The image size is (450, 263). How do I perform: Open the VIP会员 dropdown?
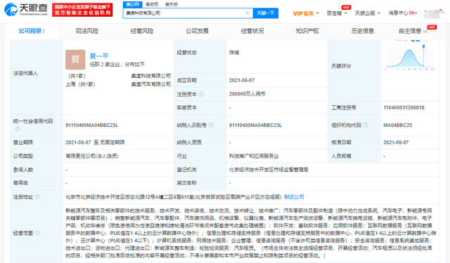point(306,13)
